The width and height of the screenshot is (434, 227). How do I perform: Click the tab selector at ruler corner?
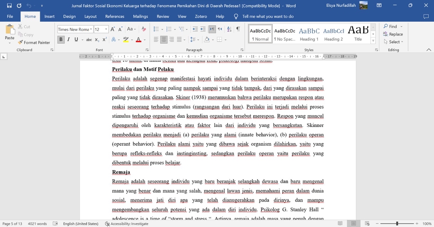(x=4, y=56)
